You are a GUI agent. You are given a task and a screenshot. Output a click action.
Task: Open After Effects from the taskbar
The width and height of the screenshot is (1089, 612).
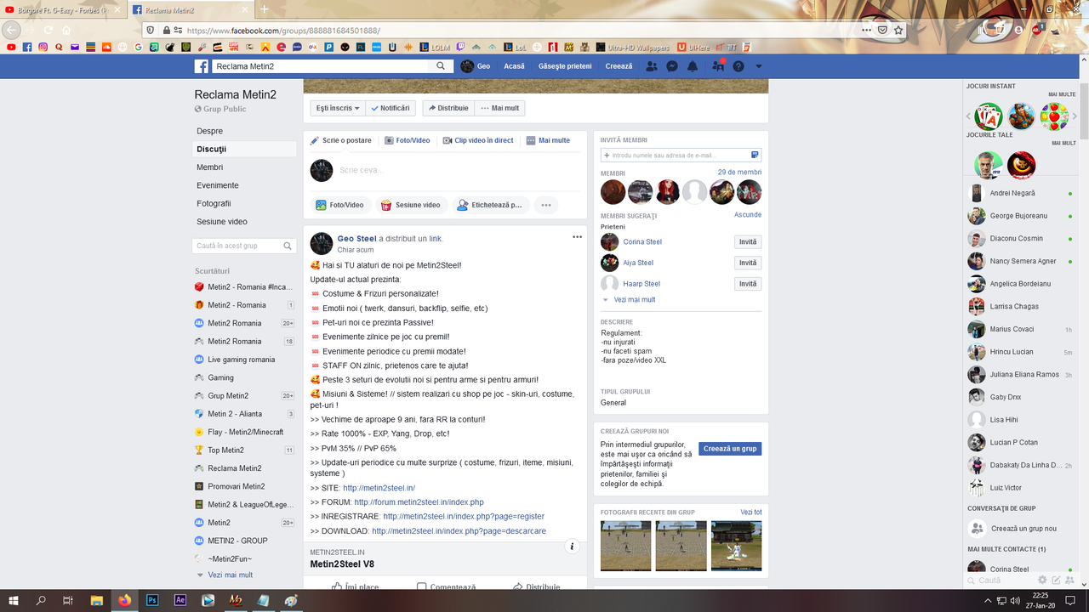(x=180, y=600)
